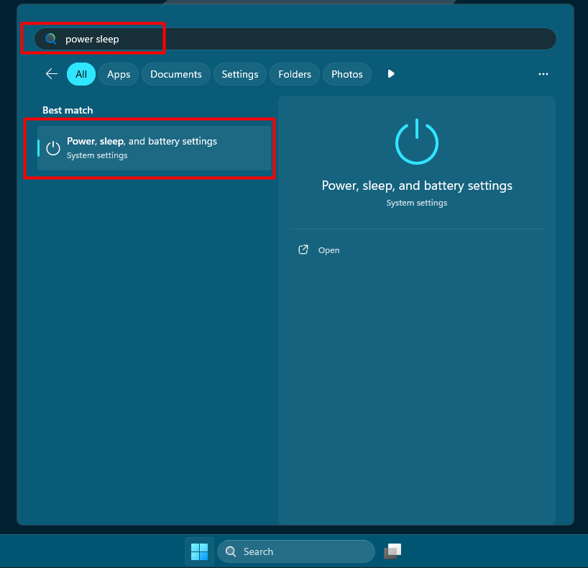Image resolution: width=588 pixels, height=568 pixels.
Task: Filter results by Settings
Action: pyautogui.click(x=239, y=74)
